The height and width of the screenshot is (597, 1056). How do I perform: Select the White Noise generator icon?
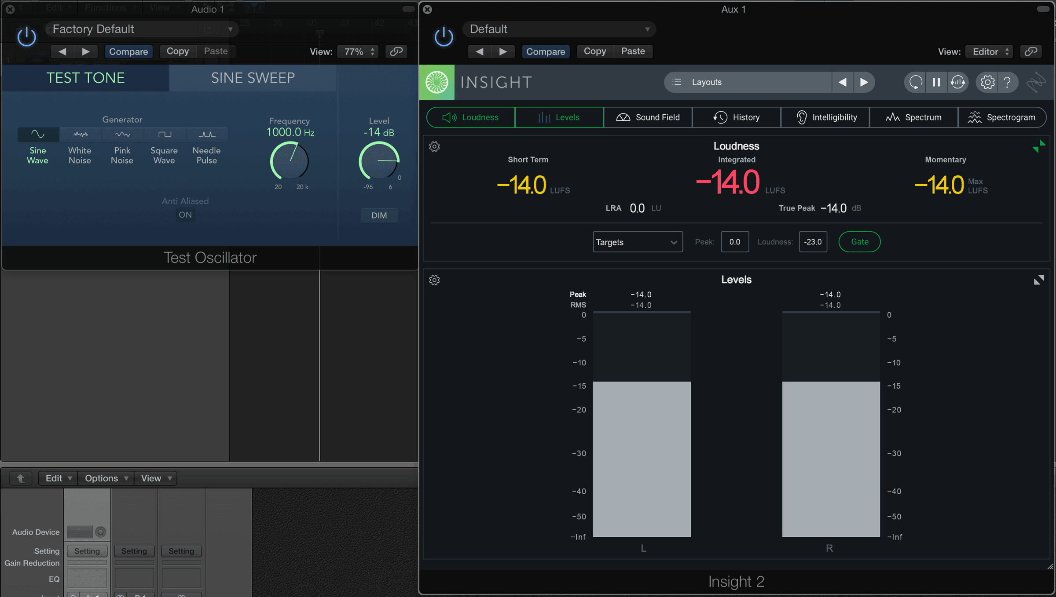click(x=80, y=134)
